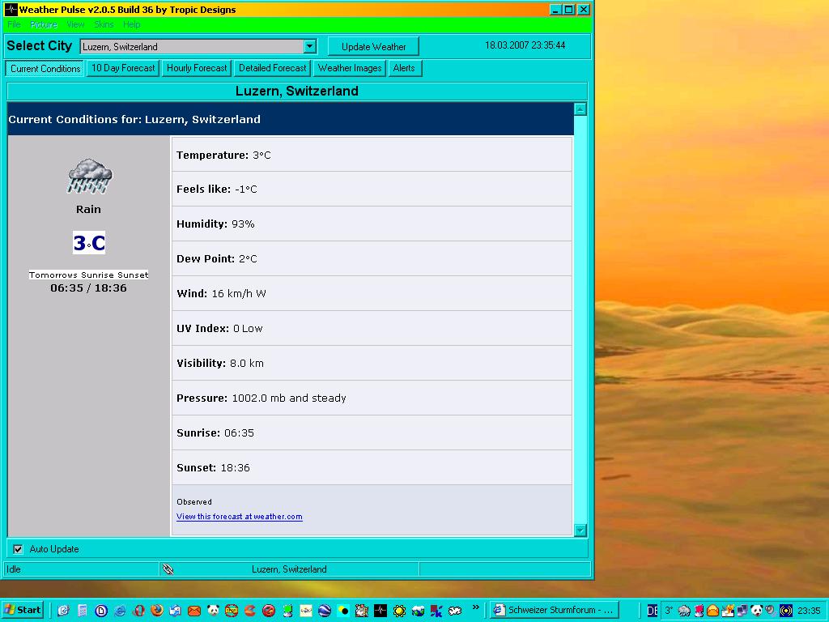829x622 pixels.
Task: Switch to the Weather Images tab
Action: [350, 69]
